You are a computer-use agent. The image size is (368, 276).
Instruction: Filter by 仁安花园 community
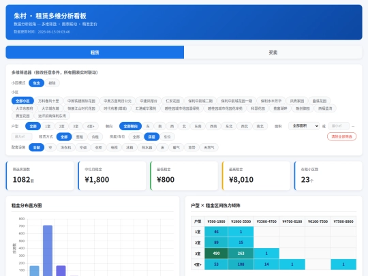click(x=172, y=101)
